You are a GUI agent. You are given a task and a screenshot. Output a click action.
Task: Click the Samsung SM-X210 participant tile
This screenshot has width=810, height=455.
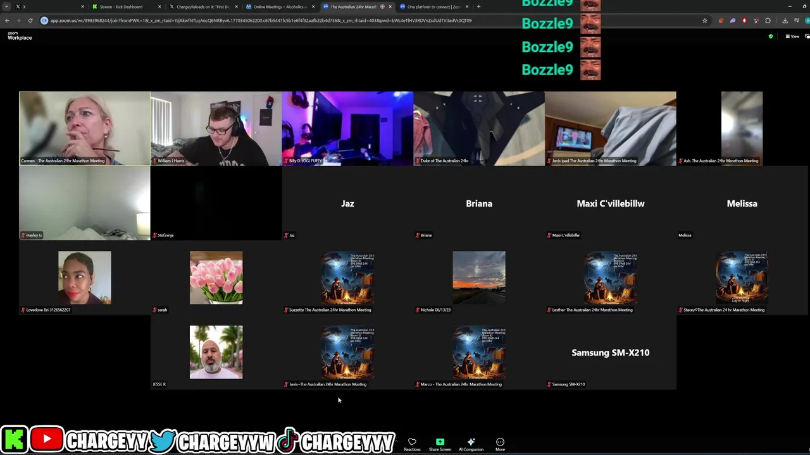(x=611, y=352)
